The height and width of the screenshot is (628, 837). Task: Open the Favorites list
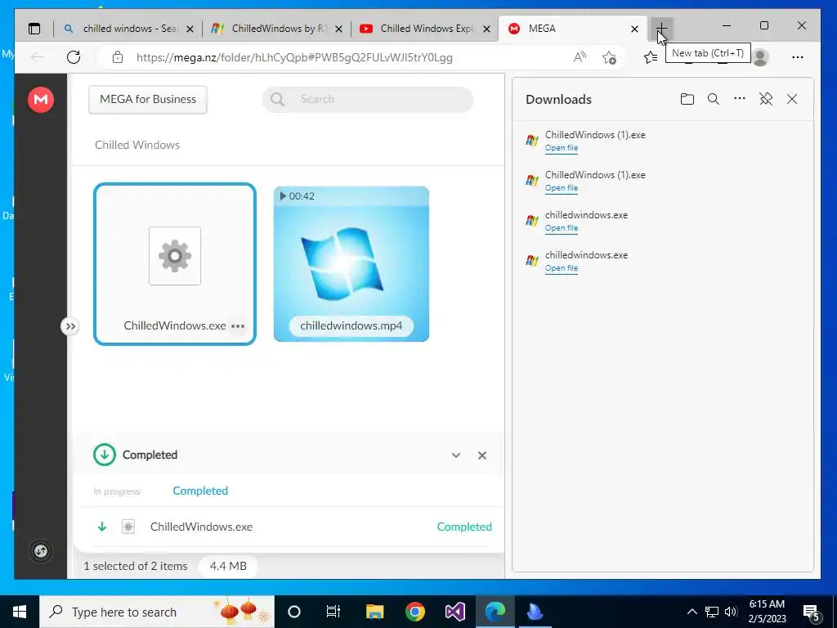point(650,57)
